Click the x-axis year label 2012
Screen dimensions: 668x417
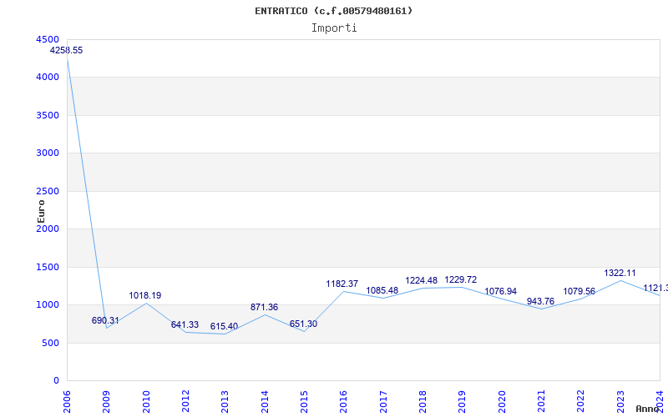click(x=185, y=402)
